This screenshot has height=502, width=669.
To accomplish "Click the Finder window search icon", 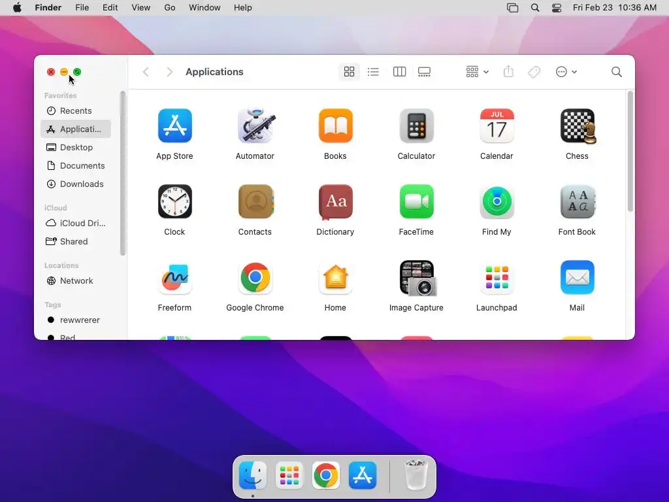I will tap(617, 72).
